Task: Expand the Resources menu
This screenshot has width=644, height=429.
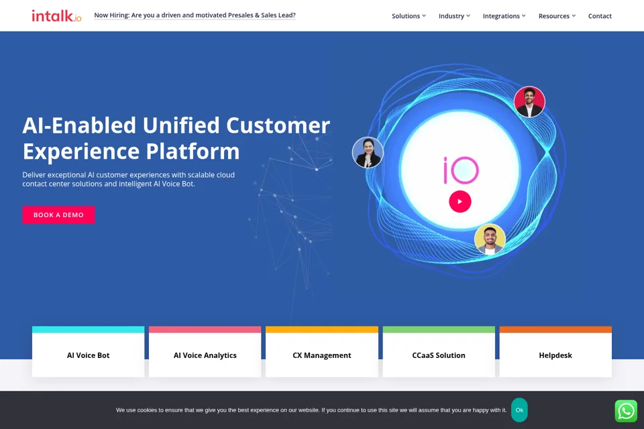Action: point(557,16)
